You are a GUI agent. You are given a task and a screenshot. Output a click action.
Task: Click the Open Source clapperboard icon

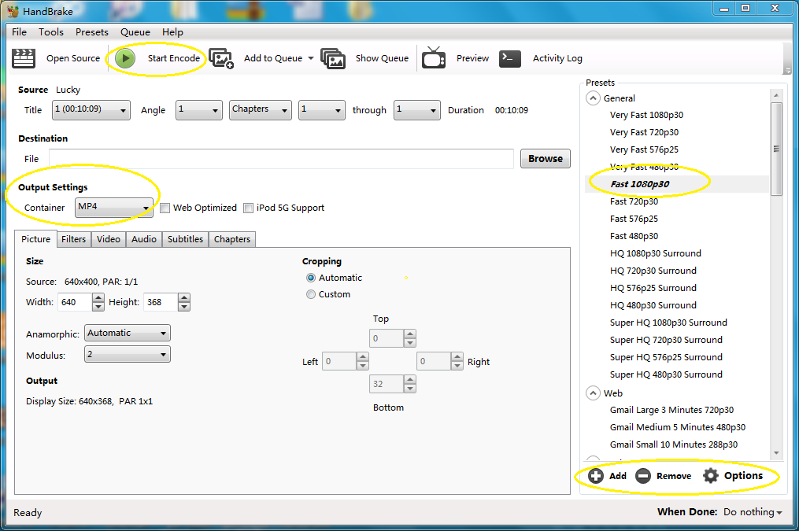point(24,58)
